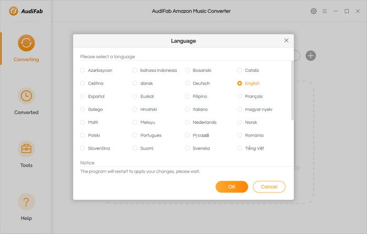
Task: Click the Tools sidebar label
Action: tap(26, 165)
